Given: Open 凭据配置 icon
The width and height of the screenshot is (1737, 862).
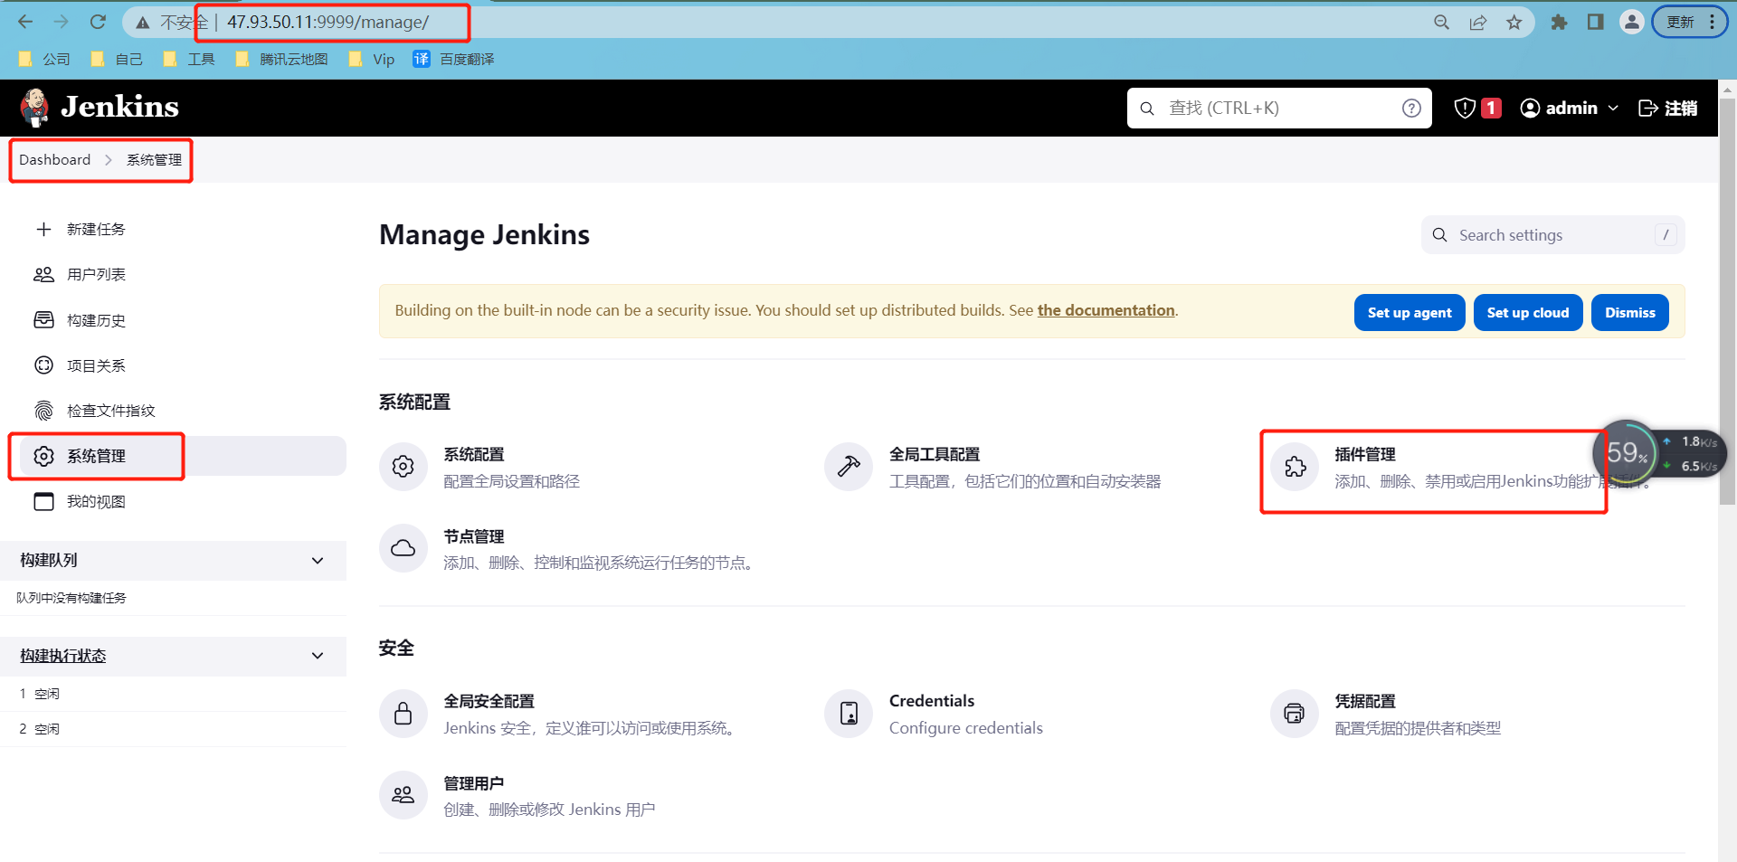Looking at the screenshot, I should [x=1295, y=714].
